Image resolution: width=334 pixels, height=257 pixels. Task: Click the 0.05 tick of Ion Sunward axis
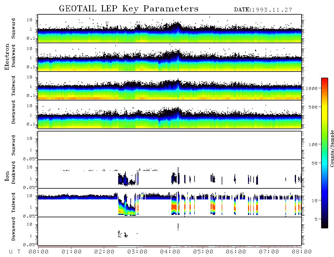pos(29,159)
